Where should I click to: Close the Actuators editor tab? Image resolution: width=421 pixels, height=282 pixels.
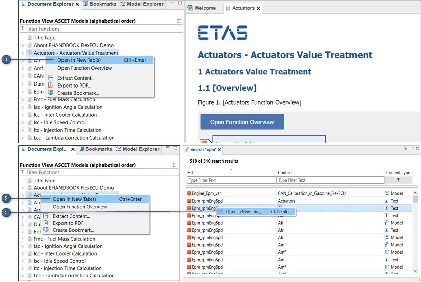point(258,8)
